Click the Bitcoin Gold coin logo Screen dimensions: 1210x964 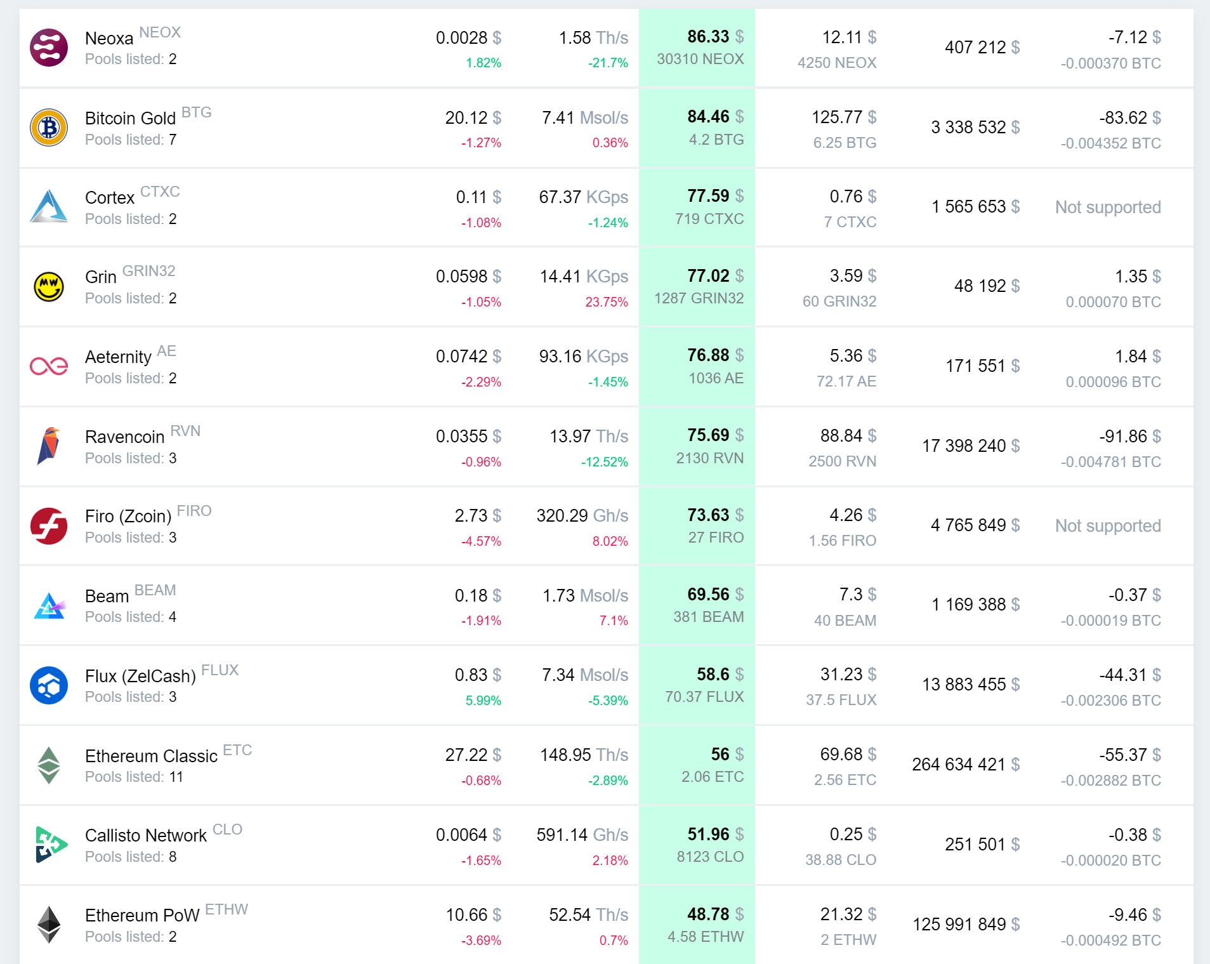coord(49,128)
